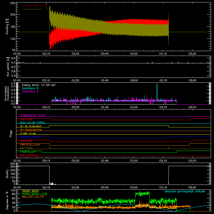Click the AAZ_FLAG pulse near 03:18

coord(169,148)
